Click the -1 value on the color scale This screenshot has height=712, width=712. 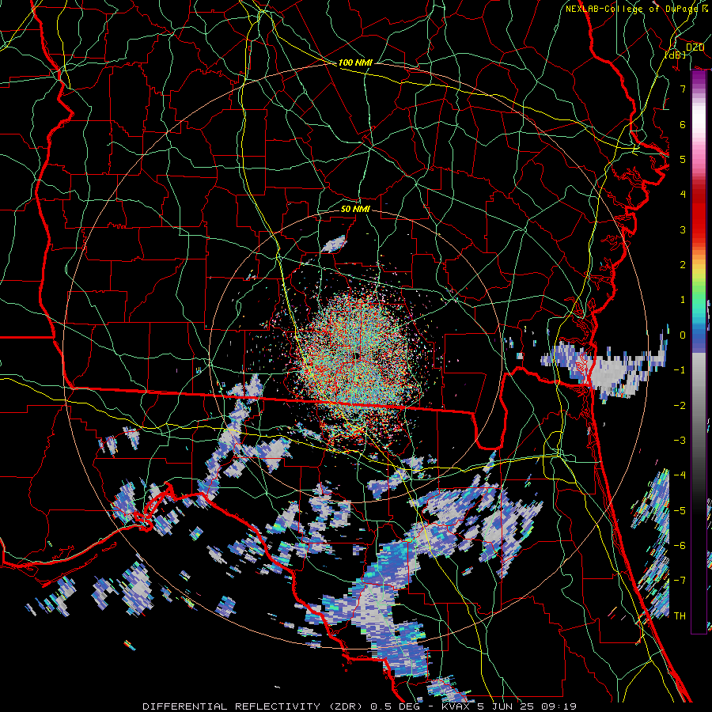point(680,370)
